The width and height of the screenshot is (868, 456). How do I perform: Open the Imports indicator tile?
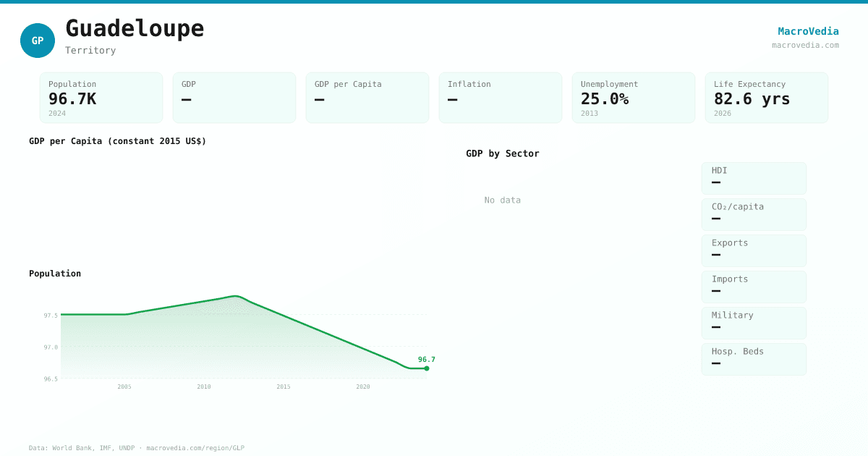point(754,287)
